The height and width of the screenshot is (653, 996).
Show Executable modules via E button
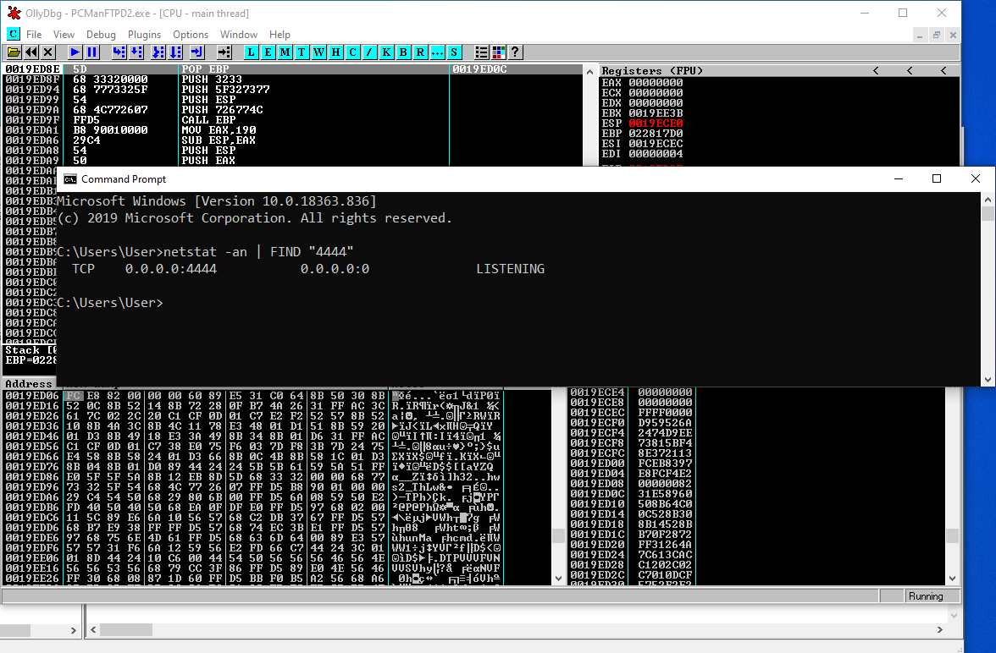[x=268, y=52]
